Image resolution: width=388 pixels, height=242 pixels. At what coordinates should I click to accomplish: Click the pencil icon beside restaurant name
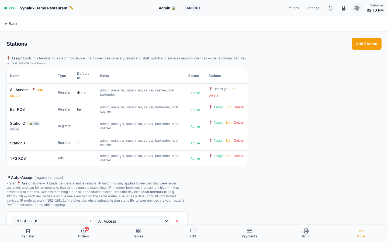pyautogui.click(x=71, y=8)
